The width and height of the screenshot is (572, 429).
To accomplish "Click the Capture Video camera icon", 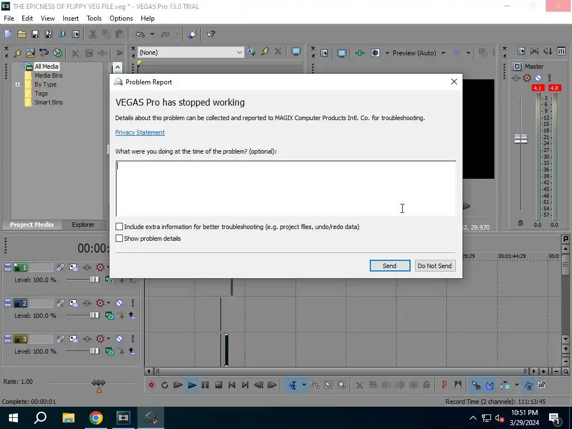I will click(x=44, y=53).
